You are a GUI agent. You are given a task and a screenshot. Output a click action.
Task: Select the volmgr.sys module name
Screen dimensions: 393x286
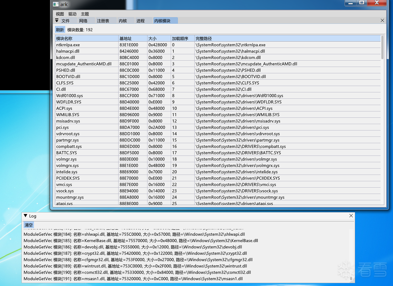[66, 159]
